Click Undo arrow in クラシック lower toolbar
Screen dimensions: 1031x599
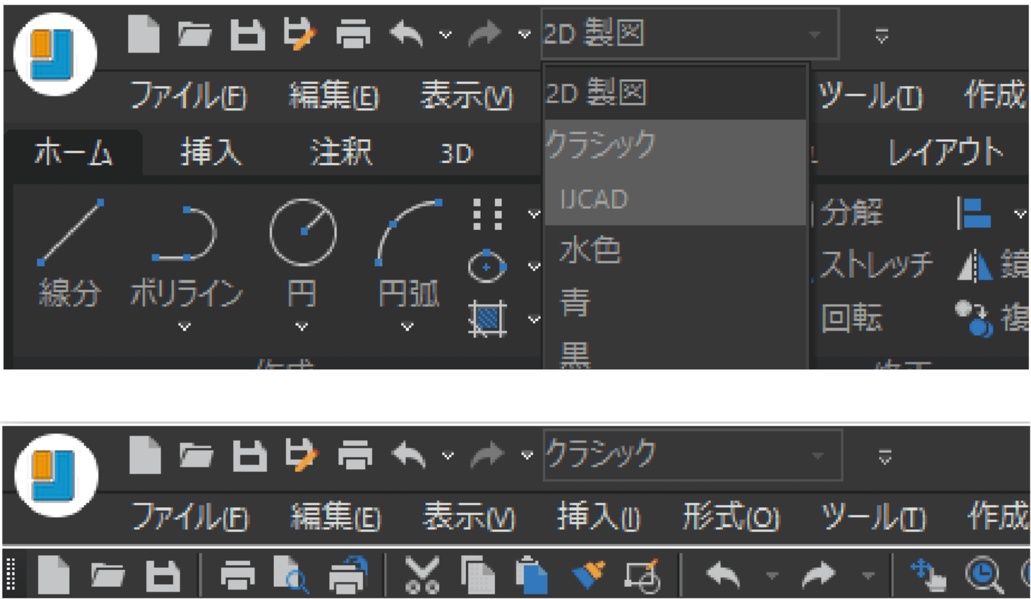click(723, 575)
